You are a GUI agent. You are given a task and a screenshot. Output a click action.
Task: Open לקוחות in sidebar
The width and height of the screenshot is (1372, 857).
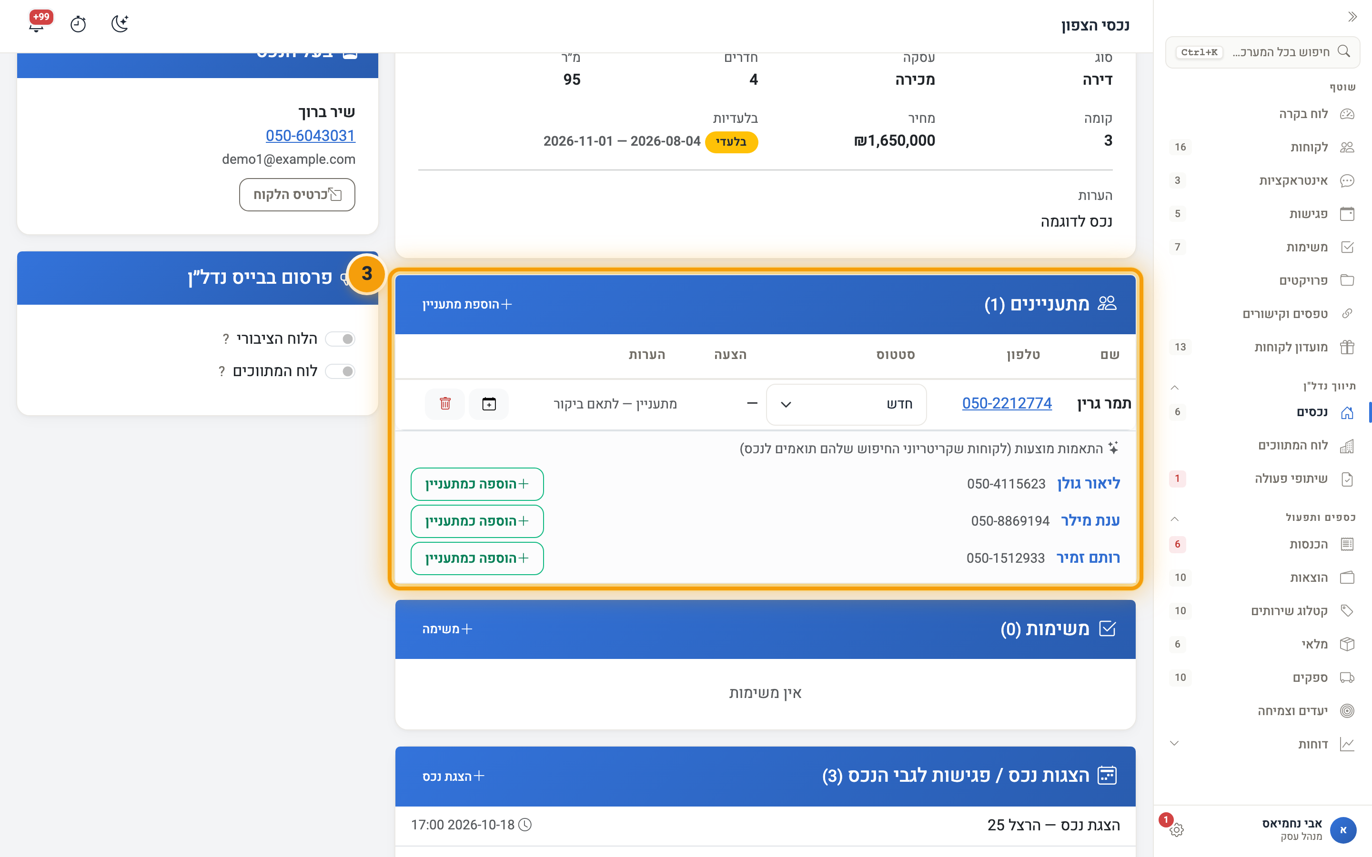[1262, 148]
